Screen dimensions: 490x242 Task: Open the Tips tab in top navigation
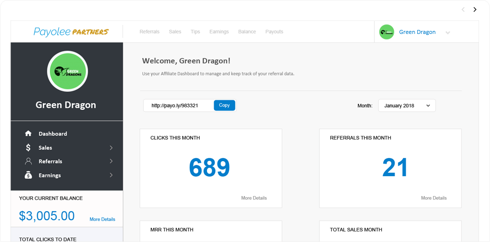click(x=195, y=32)
